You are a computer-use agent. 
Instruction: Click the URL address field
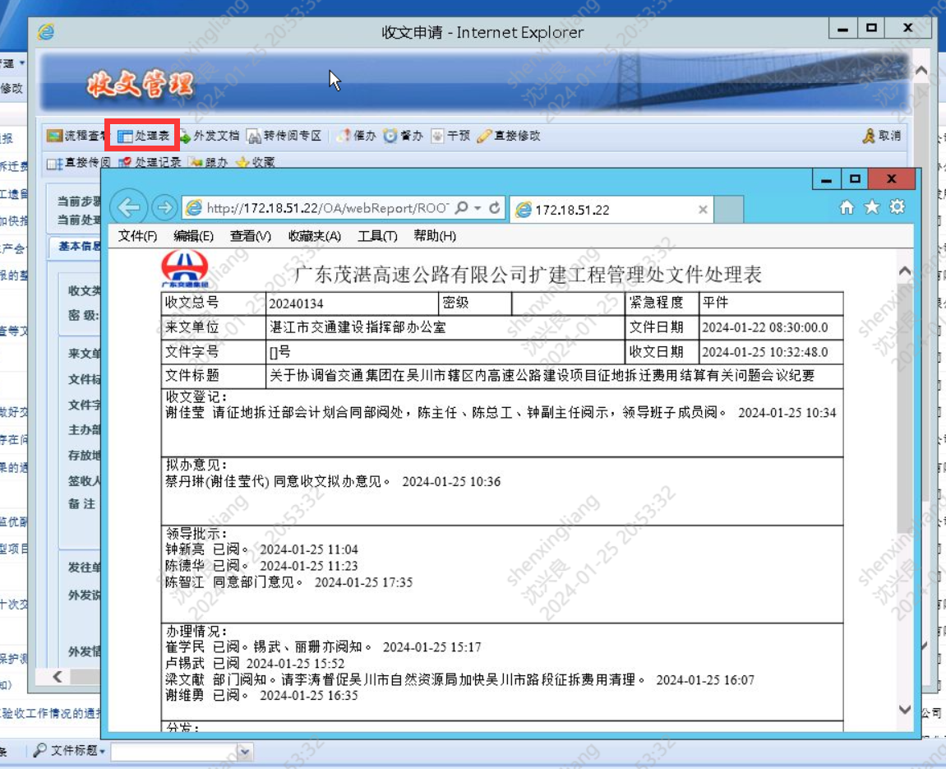(328, 208)
